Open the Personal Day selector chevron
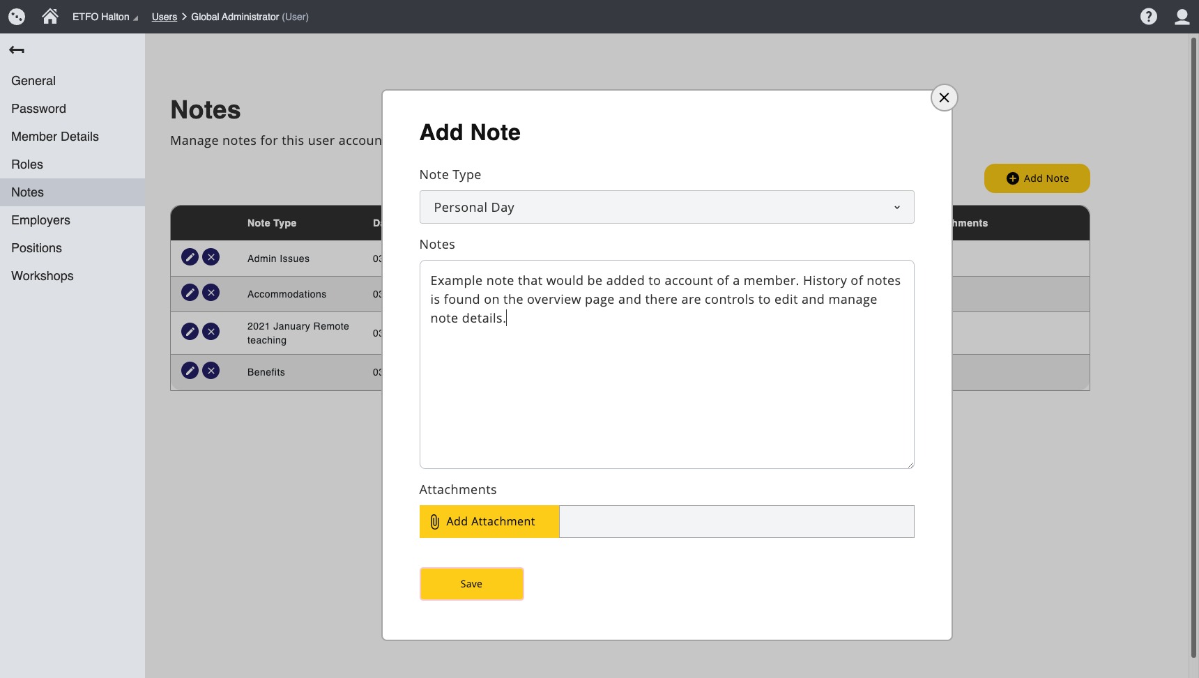The width and height of the screenshot is (1199, 678). (896, 207)
